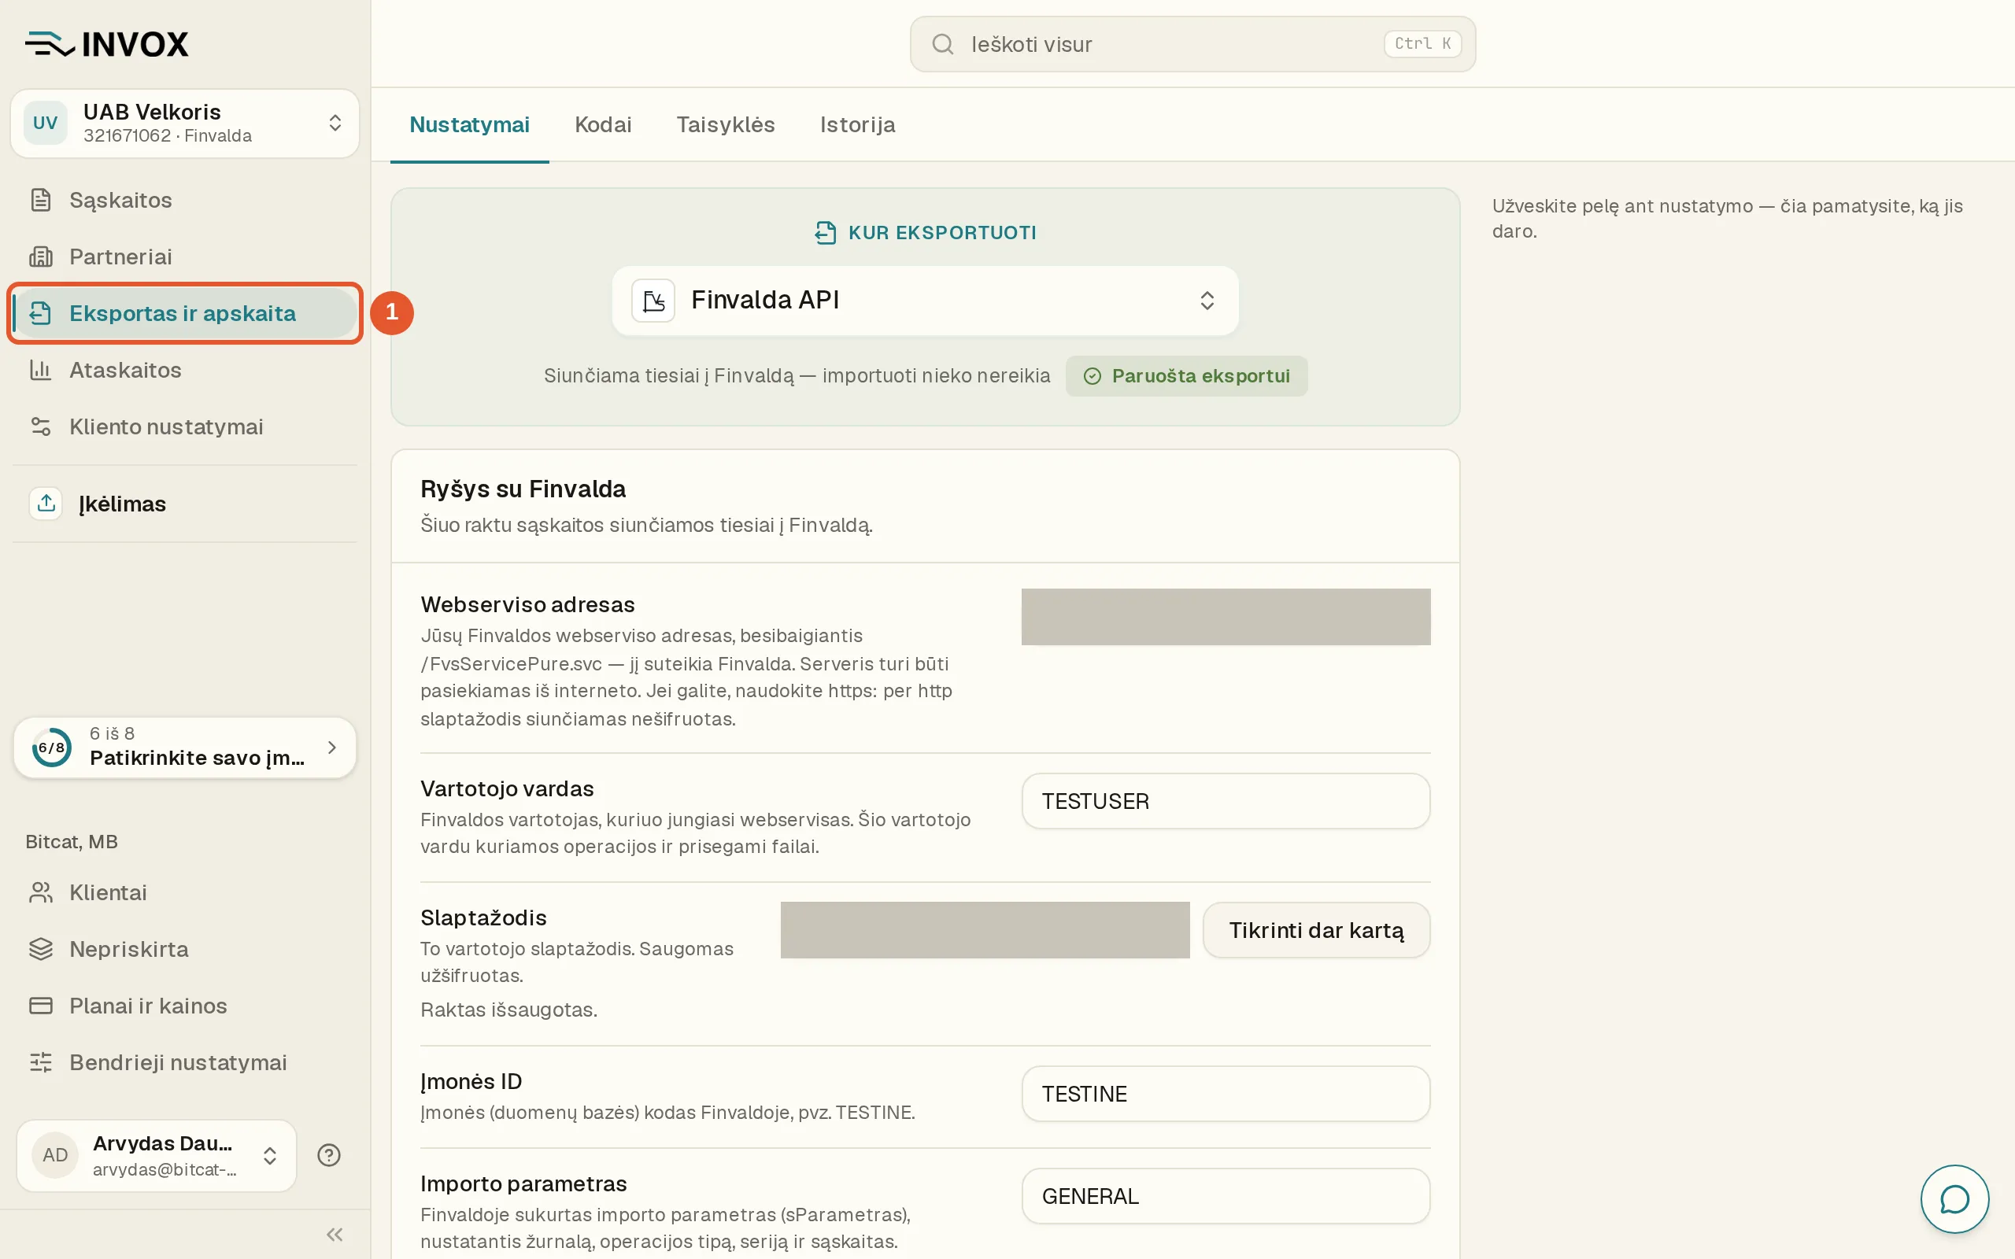
Task: Click the Finvalda API logo icon
Action: [653, 300]
